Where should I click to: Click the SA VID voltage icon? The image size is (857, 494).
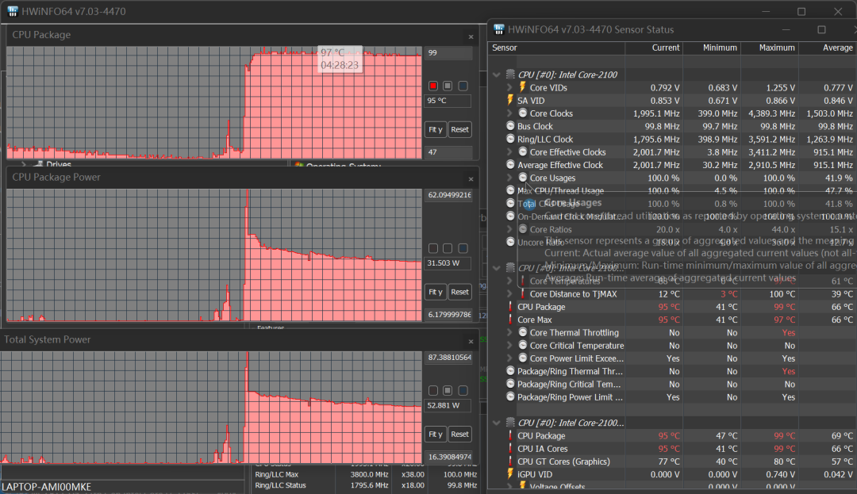tap(510, 100)
